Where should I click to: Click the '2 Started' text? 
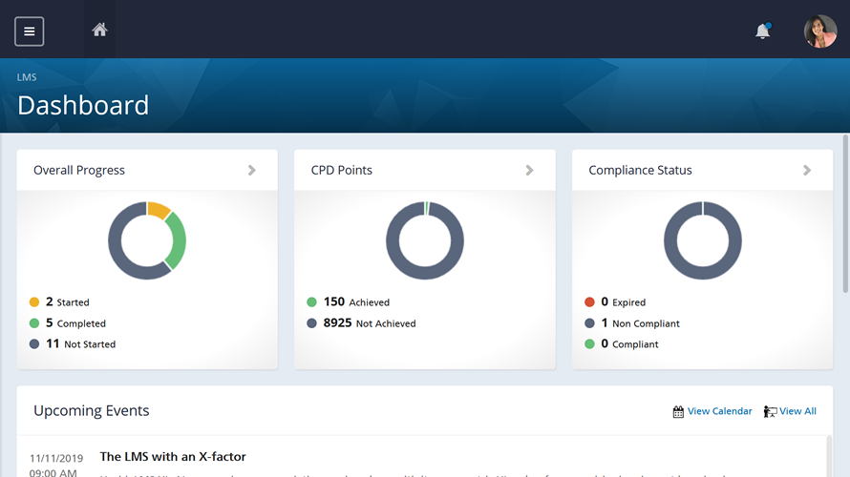pos(67,302)
